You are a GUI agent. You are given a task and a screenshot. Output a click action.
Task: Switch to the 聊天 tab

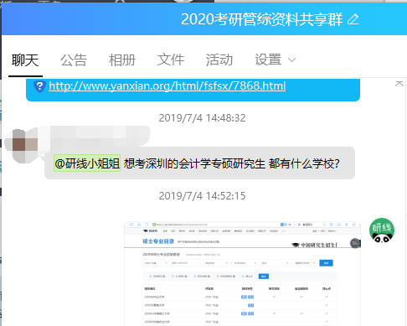(25, 60)
